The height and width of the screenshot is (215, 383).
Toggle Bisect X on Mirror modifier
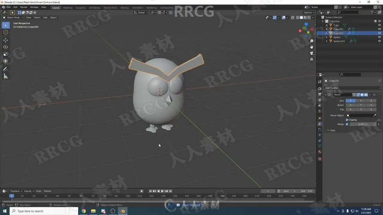click(x=351, y=105)
